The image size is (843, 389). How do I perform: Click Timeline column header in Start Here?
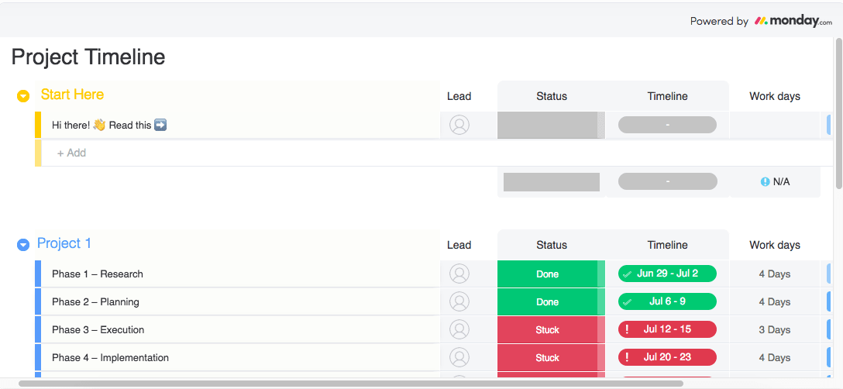(x=667, y=96)
